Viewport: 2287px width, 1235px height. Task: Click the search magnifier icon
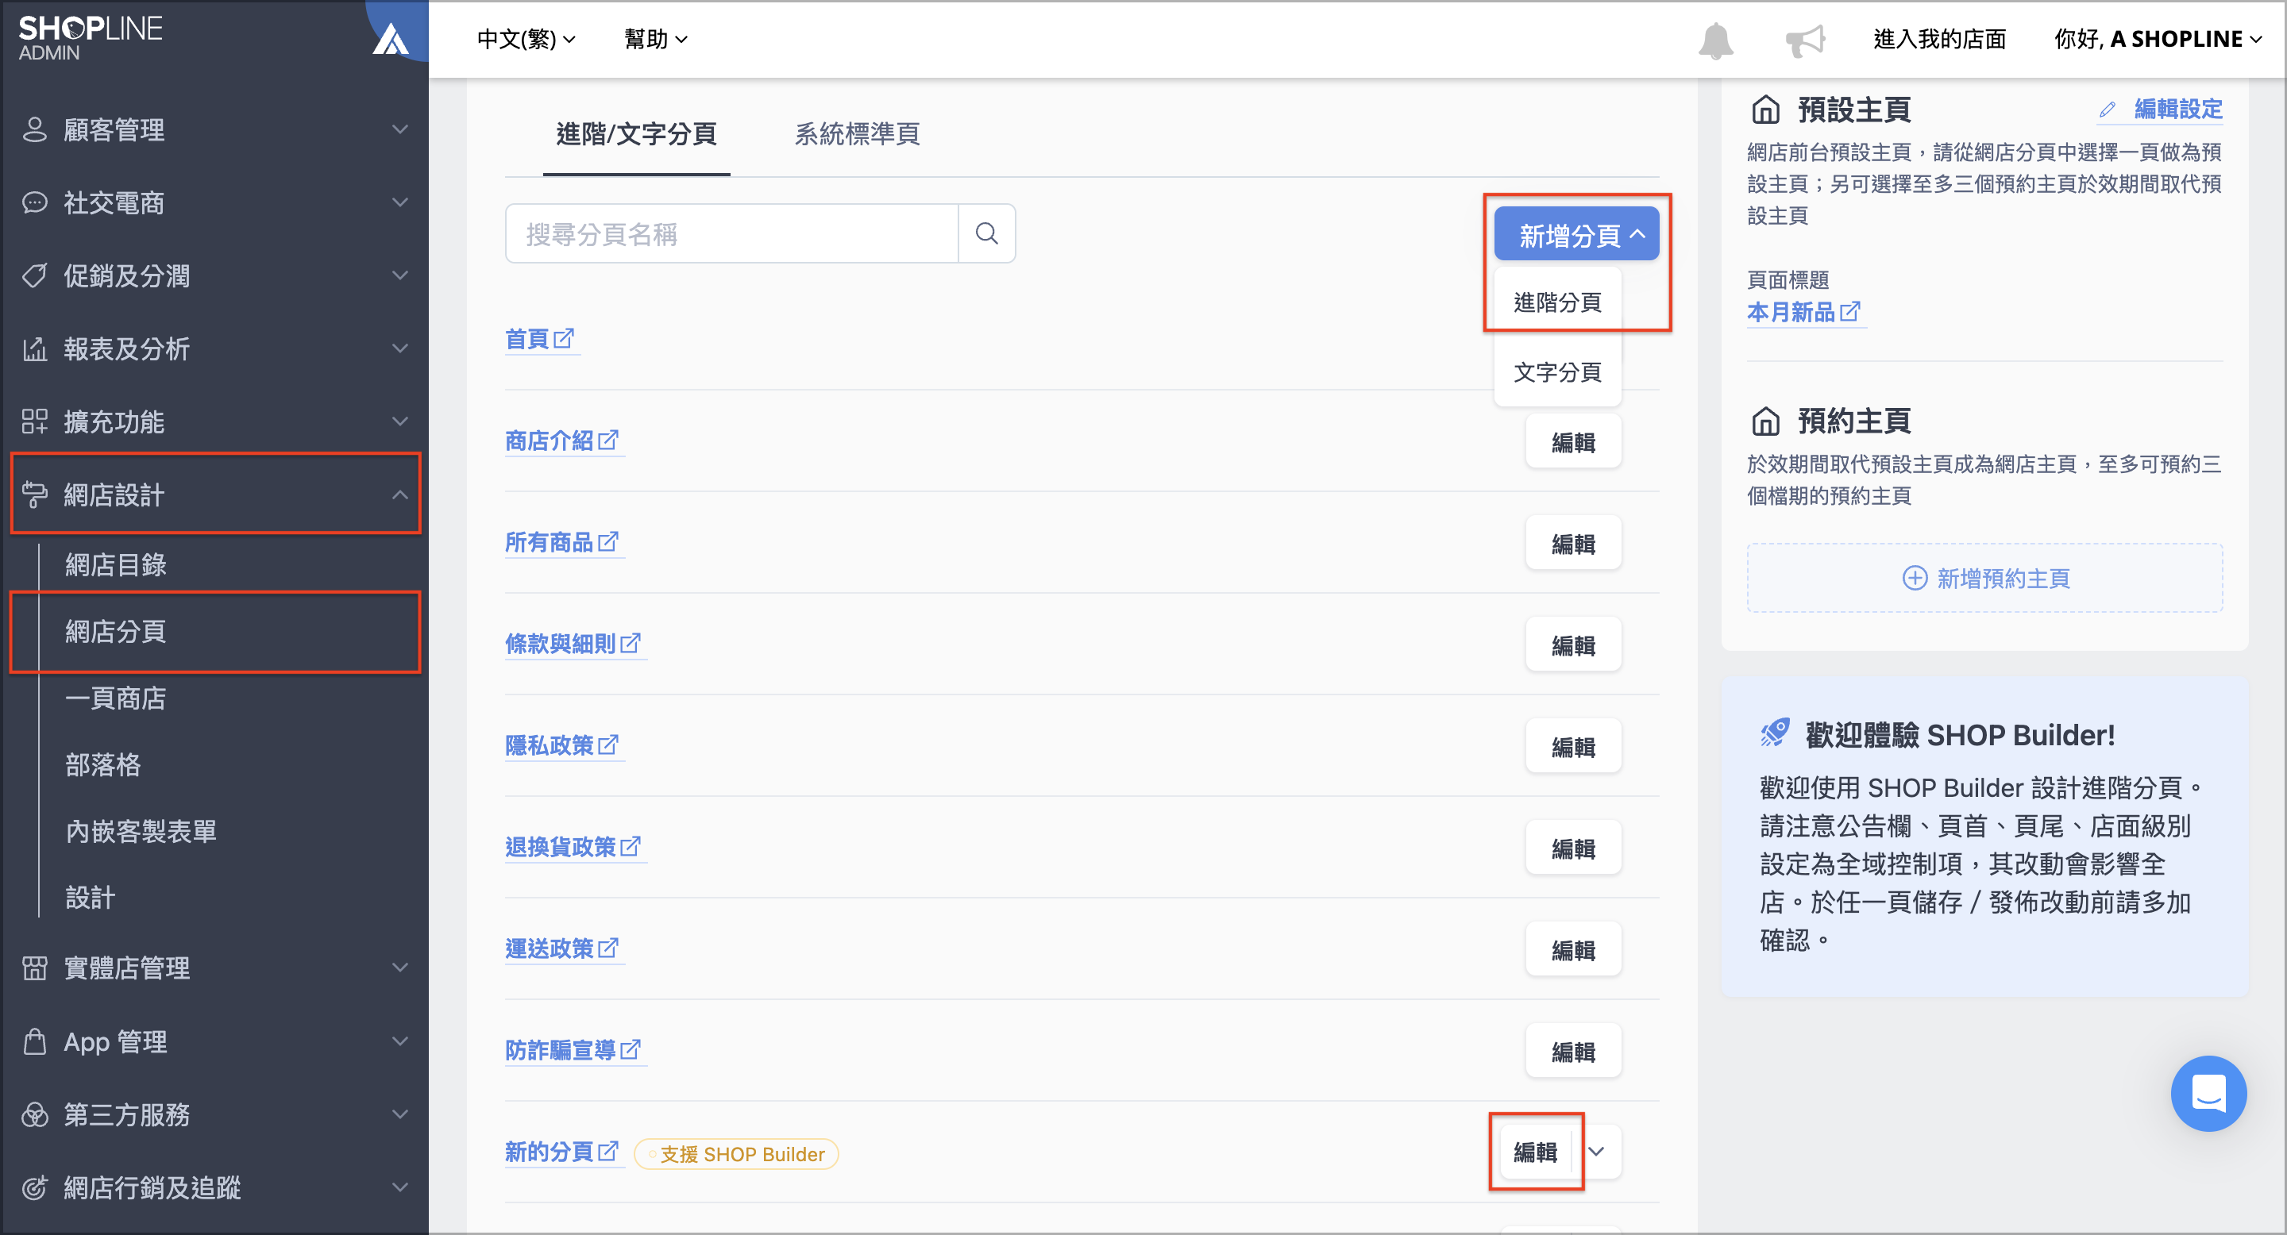[986, 233]
